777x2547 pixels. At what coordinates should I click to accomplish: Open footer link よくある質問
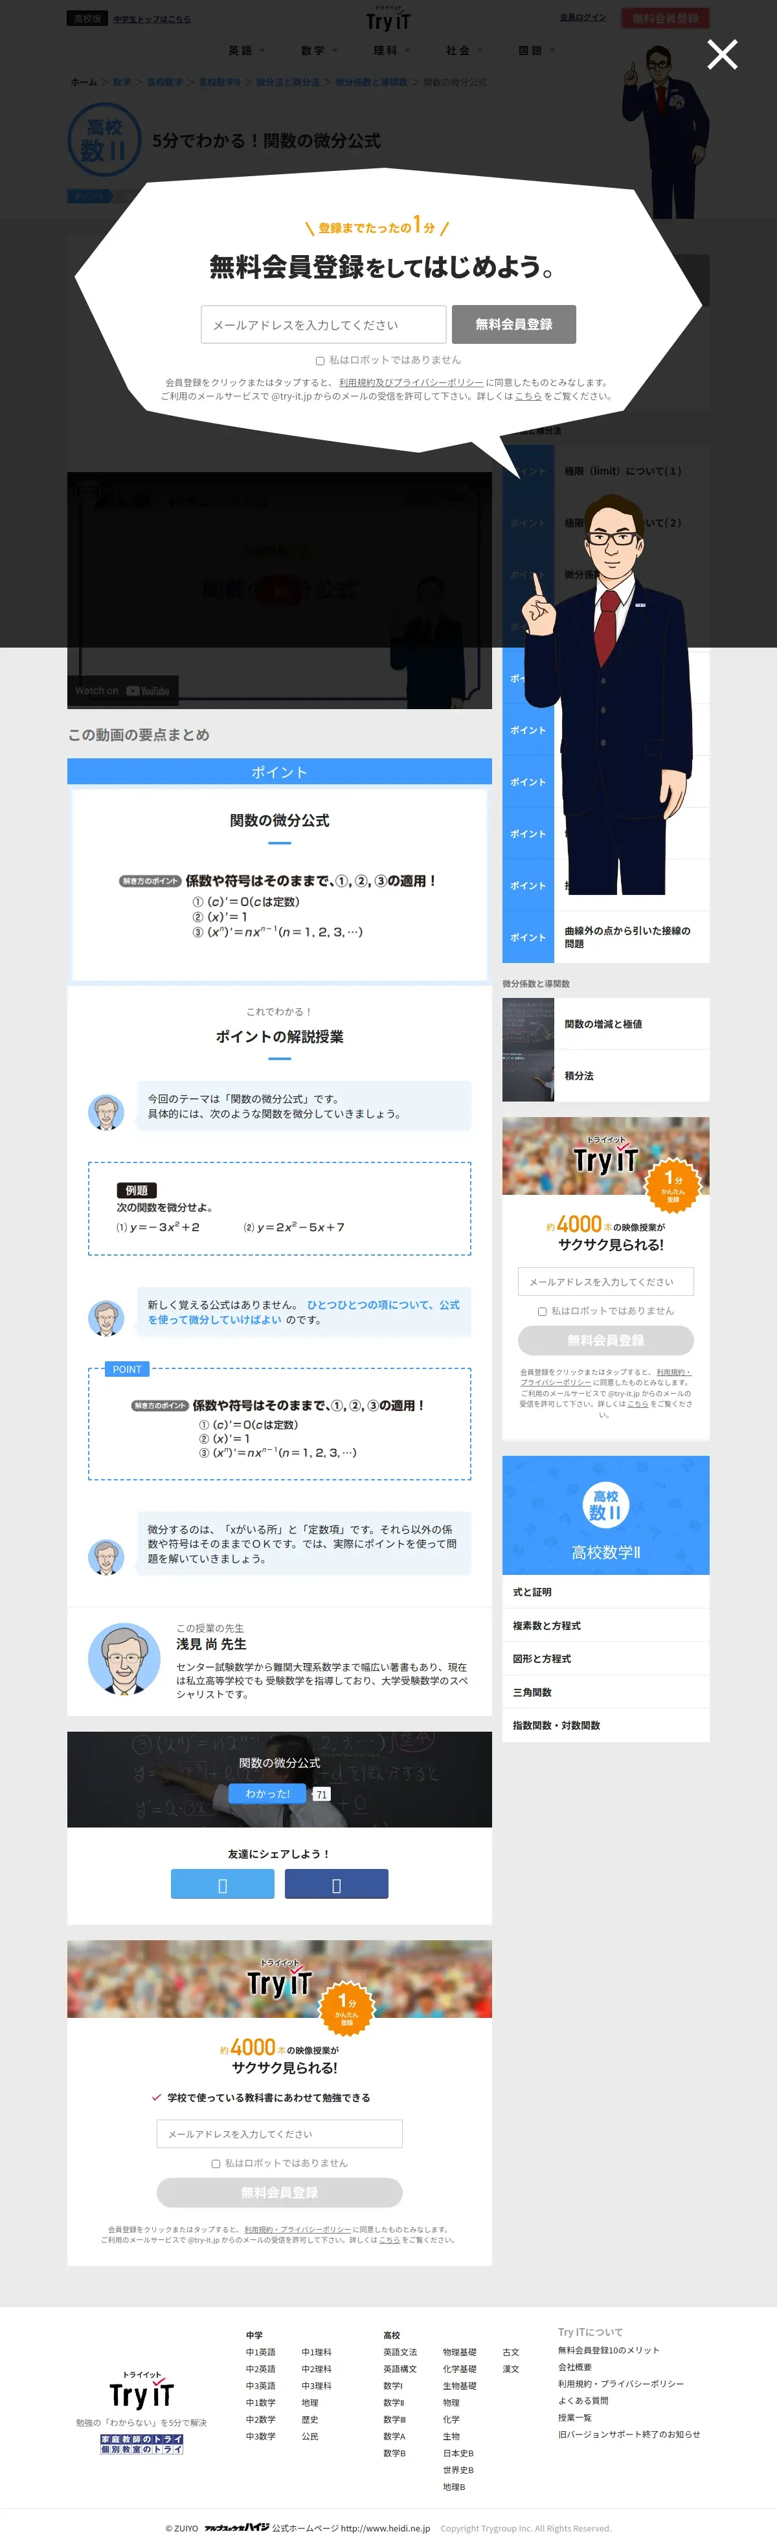[583, 2401]
